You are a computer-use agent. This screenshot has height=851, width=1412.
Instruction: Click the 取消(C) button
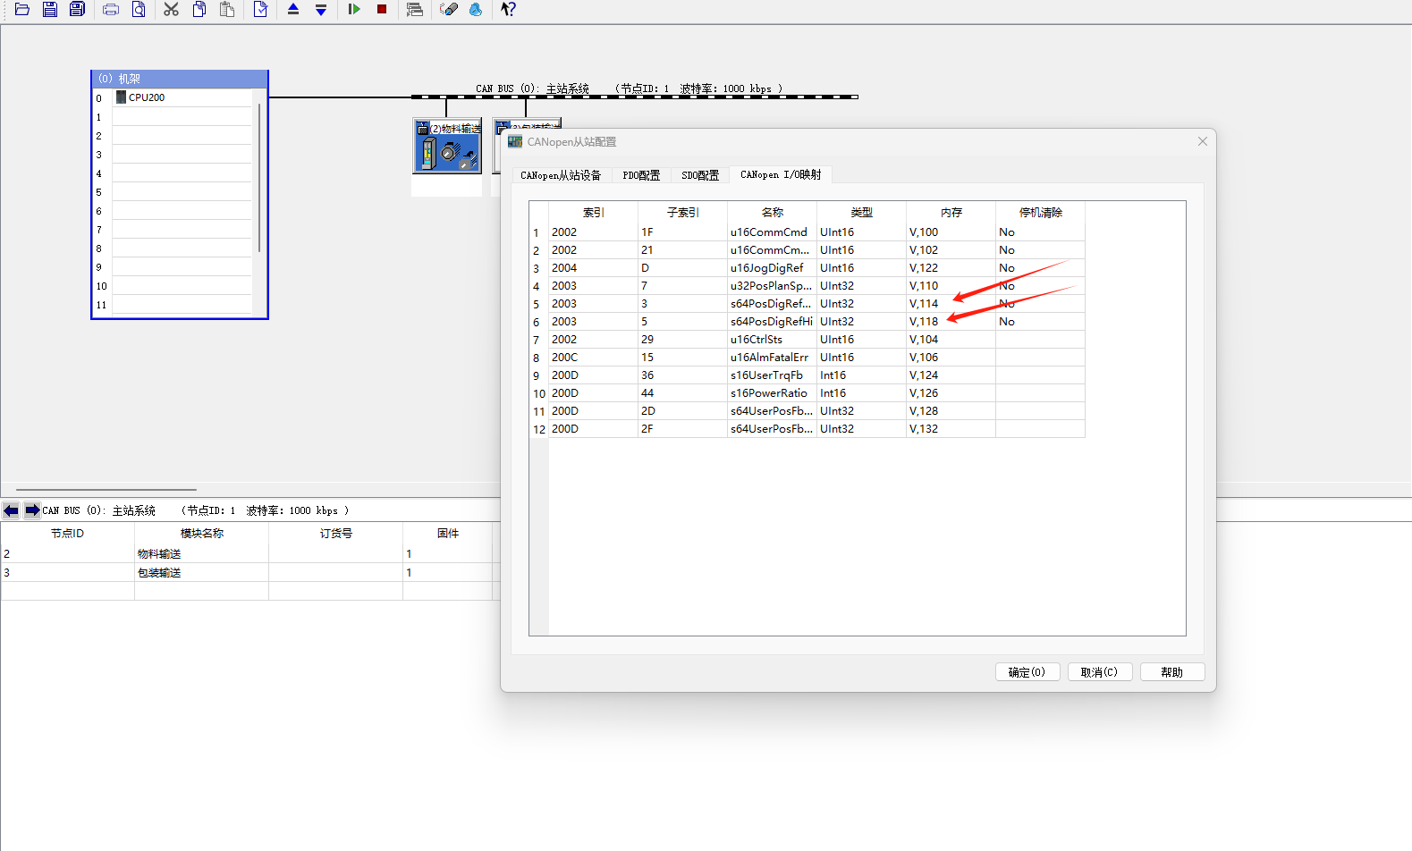click(1099, 672)
